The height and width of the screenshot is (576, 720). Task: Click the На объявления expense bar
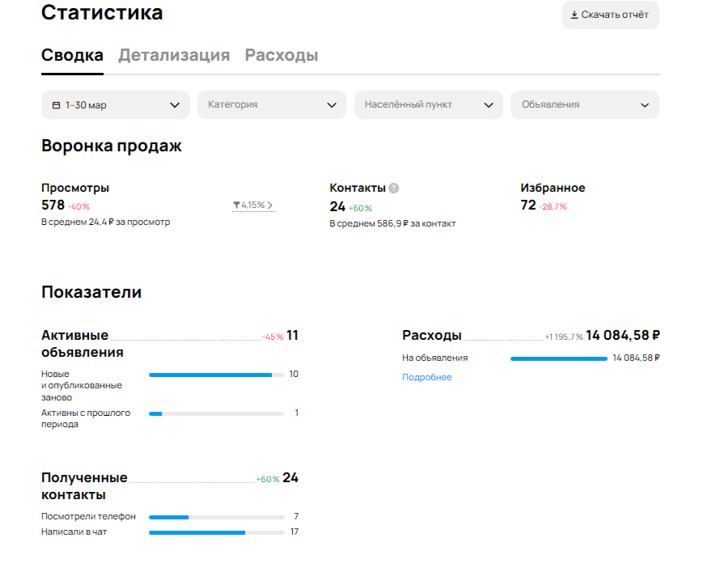coord(559,358)
